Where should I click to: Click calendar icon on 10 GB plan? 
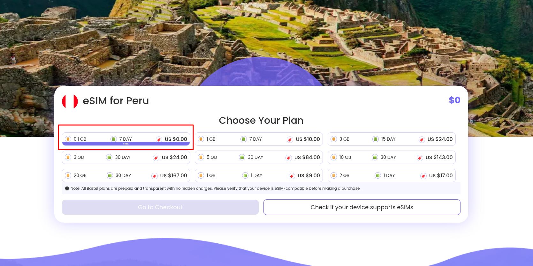[375, 157]
